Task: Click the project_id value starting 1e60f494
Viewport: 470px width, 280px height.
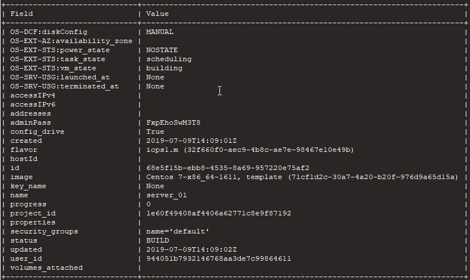Action: point(219,213)
